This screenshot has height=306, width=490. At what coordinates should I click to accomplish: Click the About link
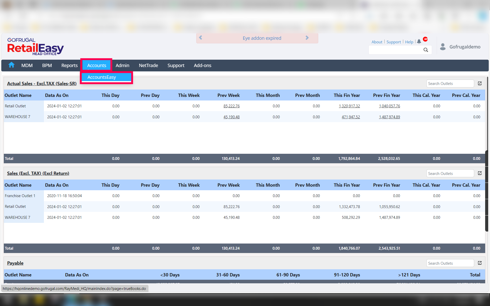[377, 42]
